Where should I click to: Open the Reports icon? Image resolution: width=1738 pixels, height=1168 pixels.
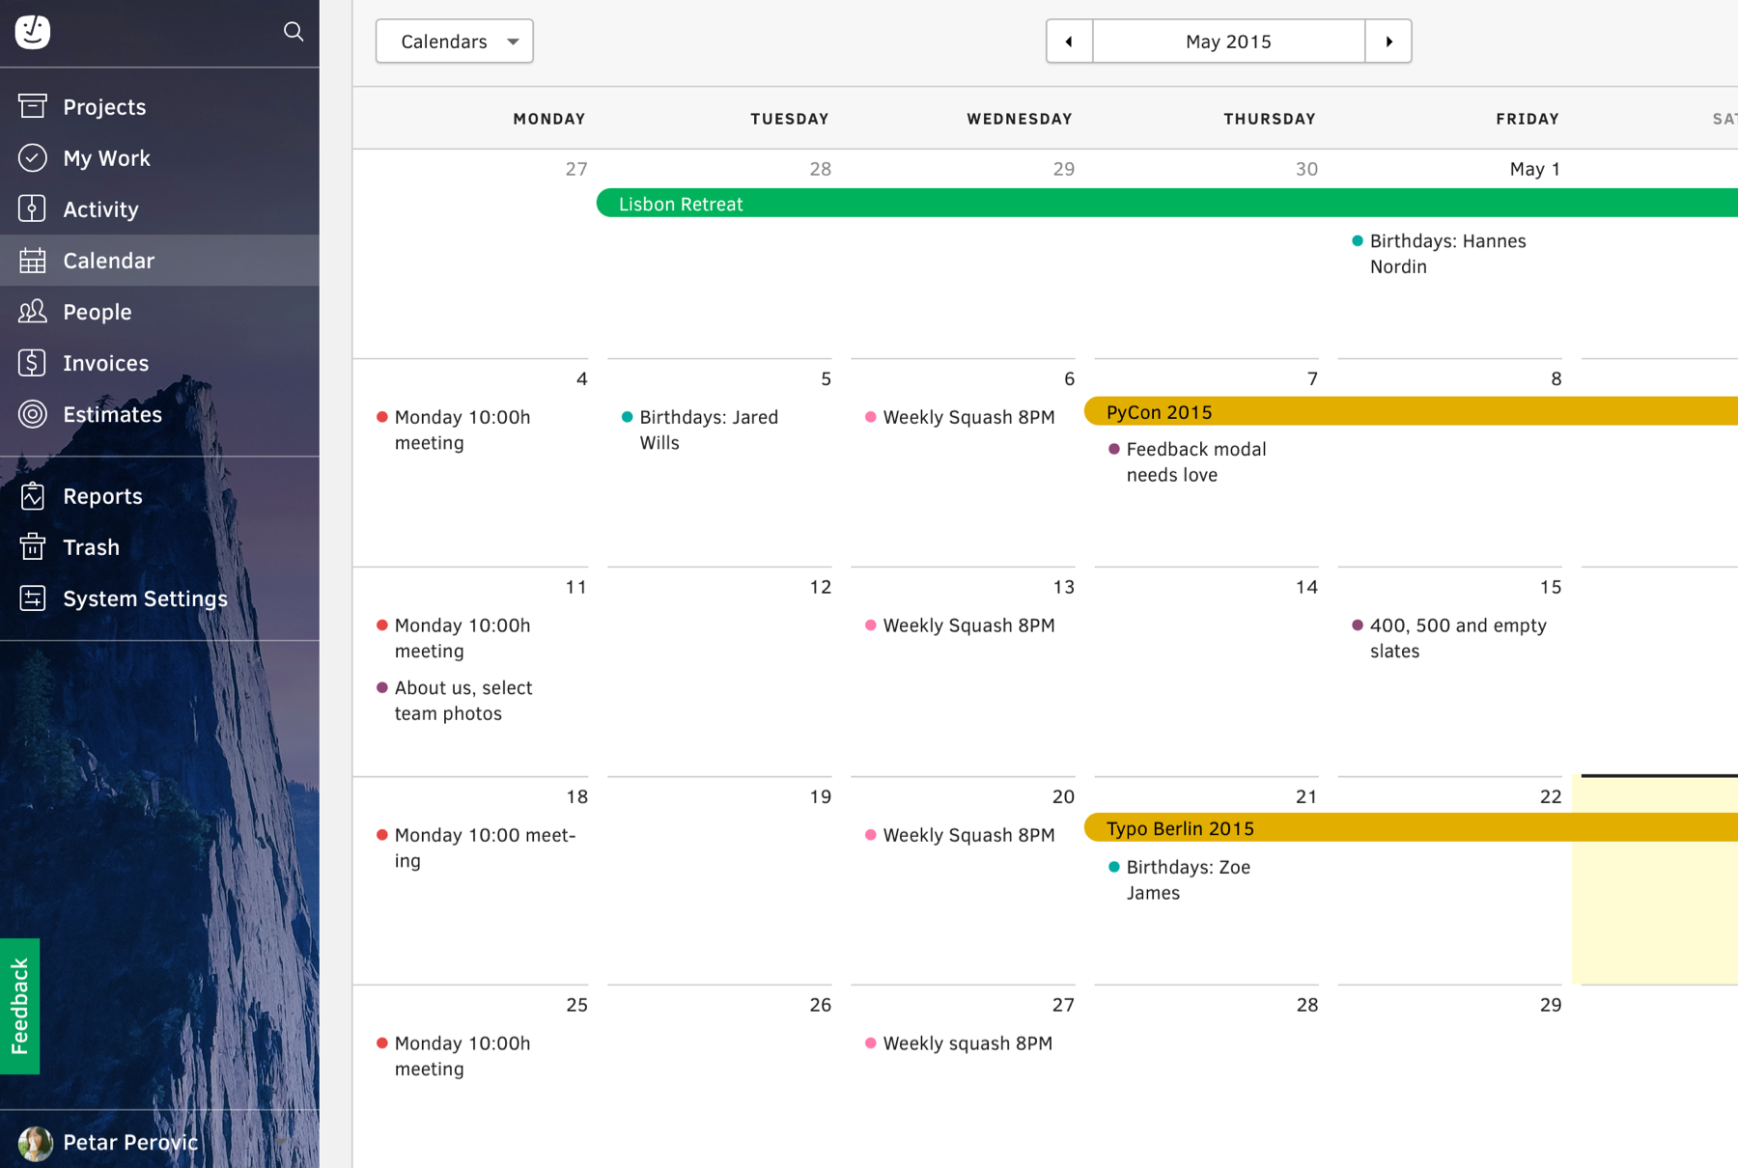click(32, 495)
